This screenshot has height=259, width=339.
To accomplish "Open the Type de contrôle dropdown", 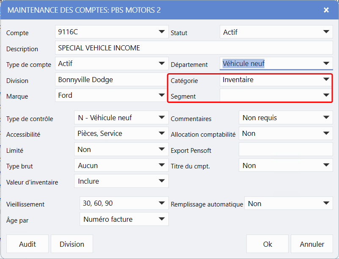I will (121, 118).
